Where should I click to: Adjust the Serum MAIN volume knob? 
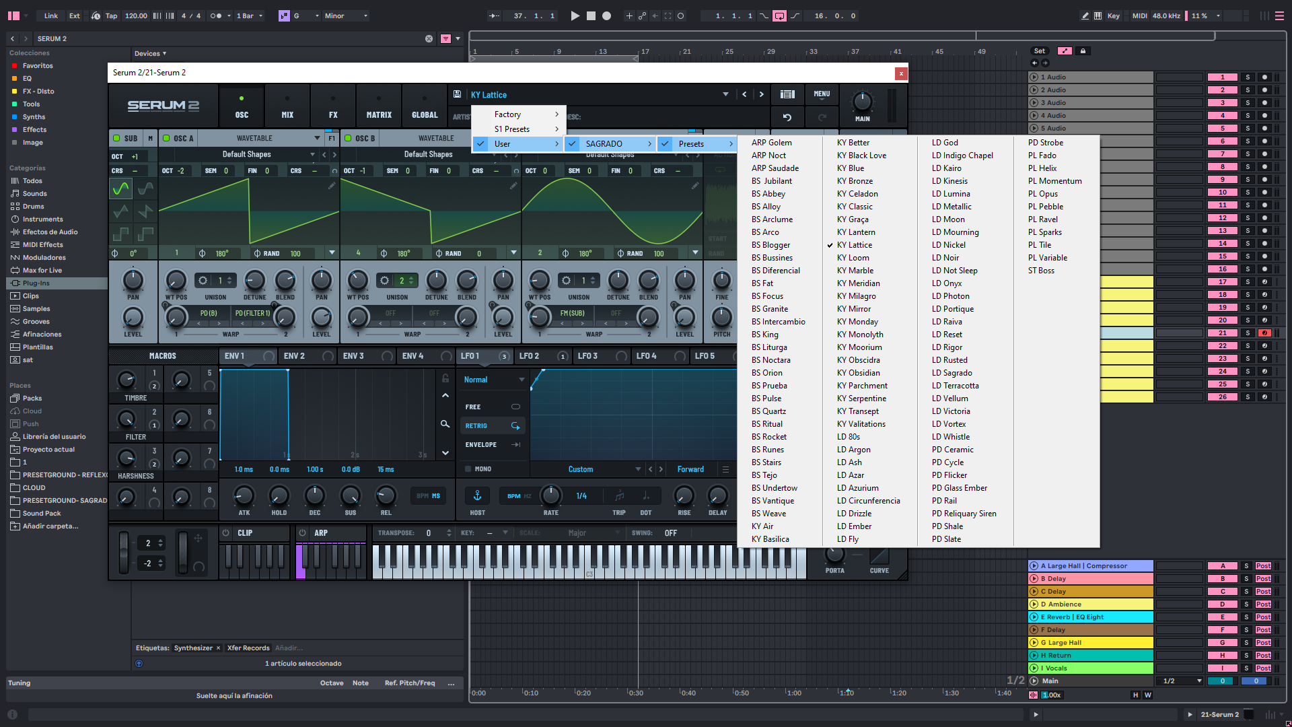(x=862, y=102)
